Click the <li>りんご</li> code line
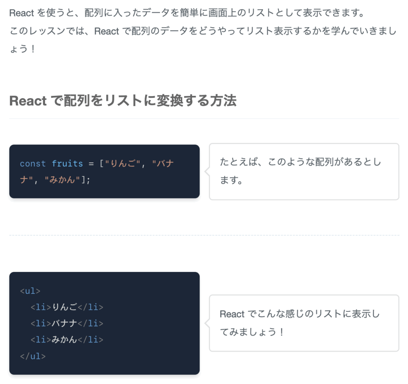The image size is (408, 384). [67, 307]
